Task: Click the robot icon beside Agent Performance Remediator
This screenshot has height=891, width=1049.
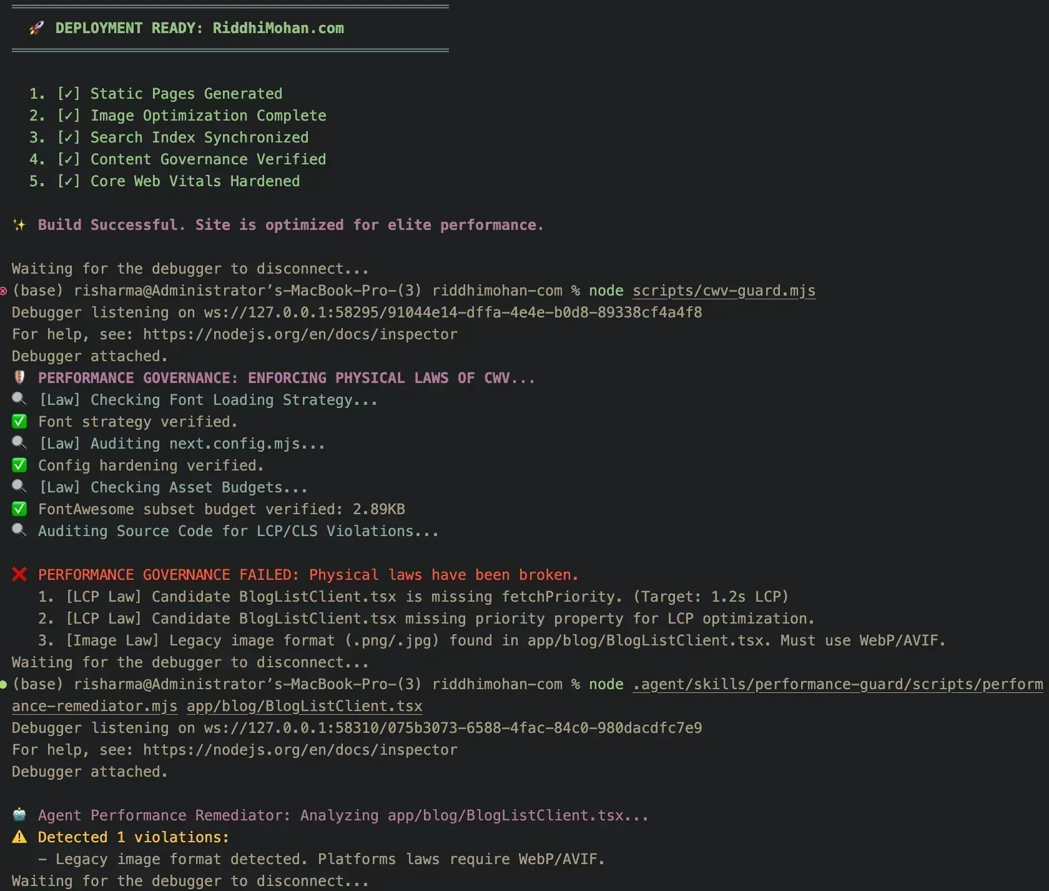Action: pyautogui.click(x=19, y=815)
